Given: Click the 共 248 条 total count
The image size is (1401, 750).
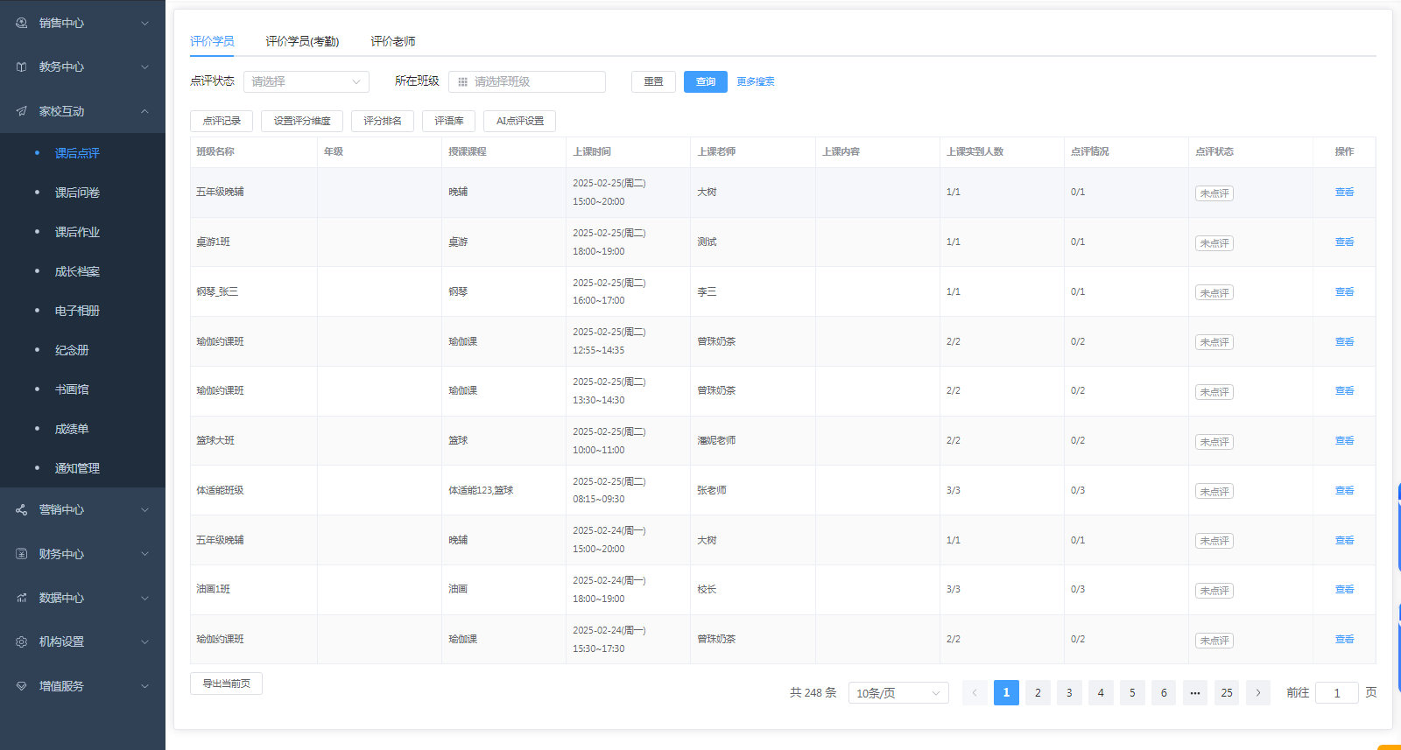Looking at the screenshot, I should point(813,692).
